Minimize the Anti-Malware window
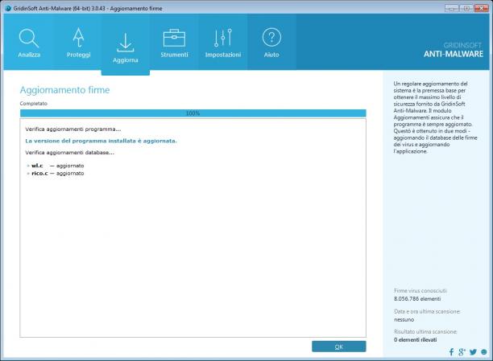 pos(451,9)
